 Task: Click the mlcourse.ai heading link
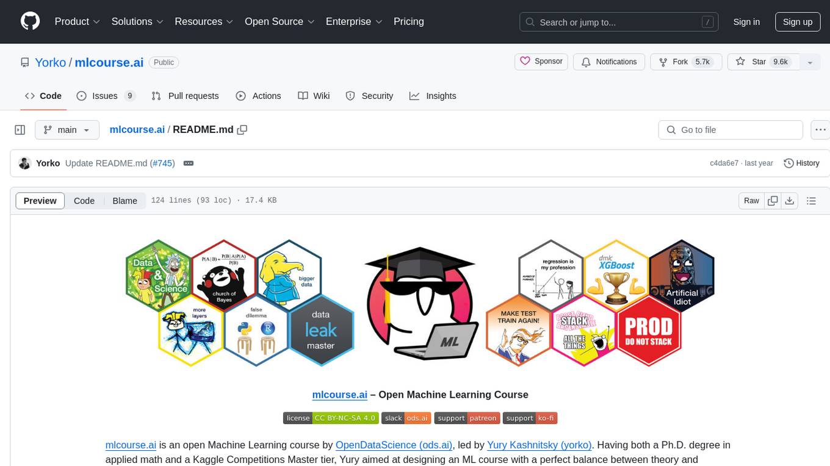pyautogui.click(x=340, y=395)
